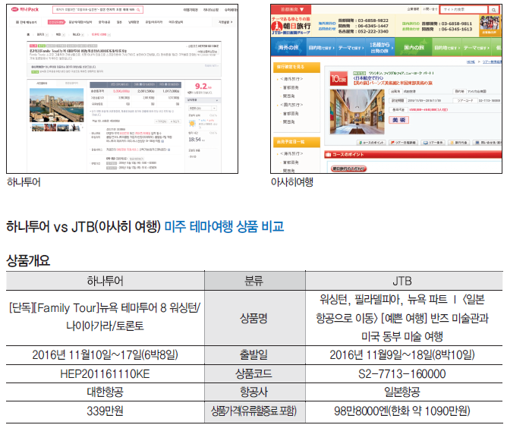
Task: Open the red 首都圏発 dropdown on Asahi site
Action: pos(291,9)
